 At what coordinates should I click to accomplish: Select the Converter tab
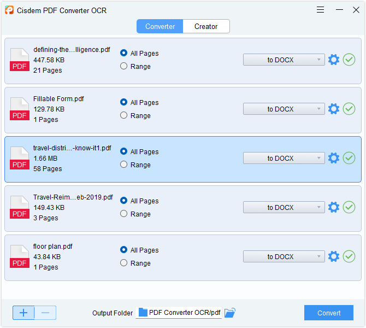point(160,26)
